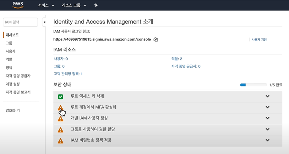Click the IAM 비밀번호 정책 적용 row text

click(91, 140)
